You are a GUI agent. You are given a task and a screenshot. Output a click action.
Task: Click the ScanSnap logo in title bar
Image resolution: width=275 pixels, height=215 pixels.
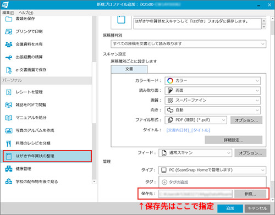[x=5, y=4]
